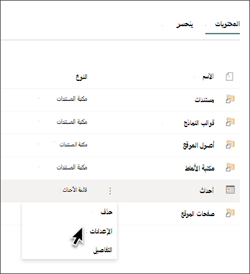Click the صفحات الموقع library icon
Viewport: 250px width, 274px height.
[230, 213]
